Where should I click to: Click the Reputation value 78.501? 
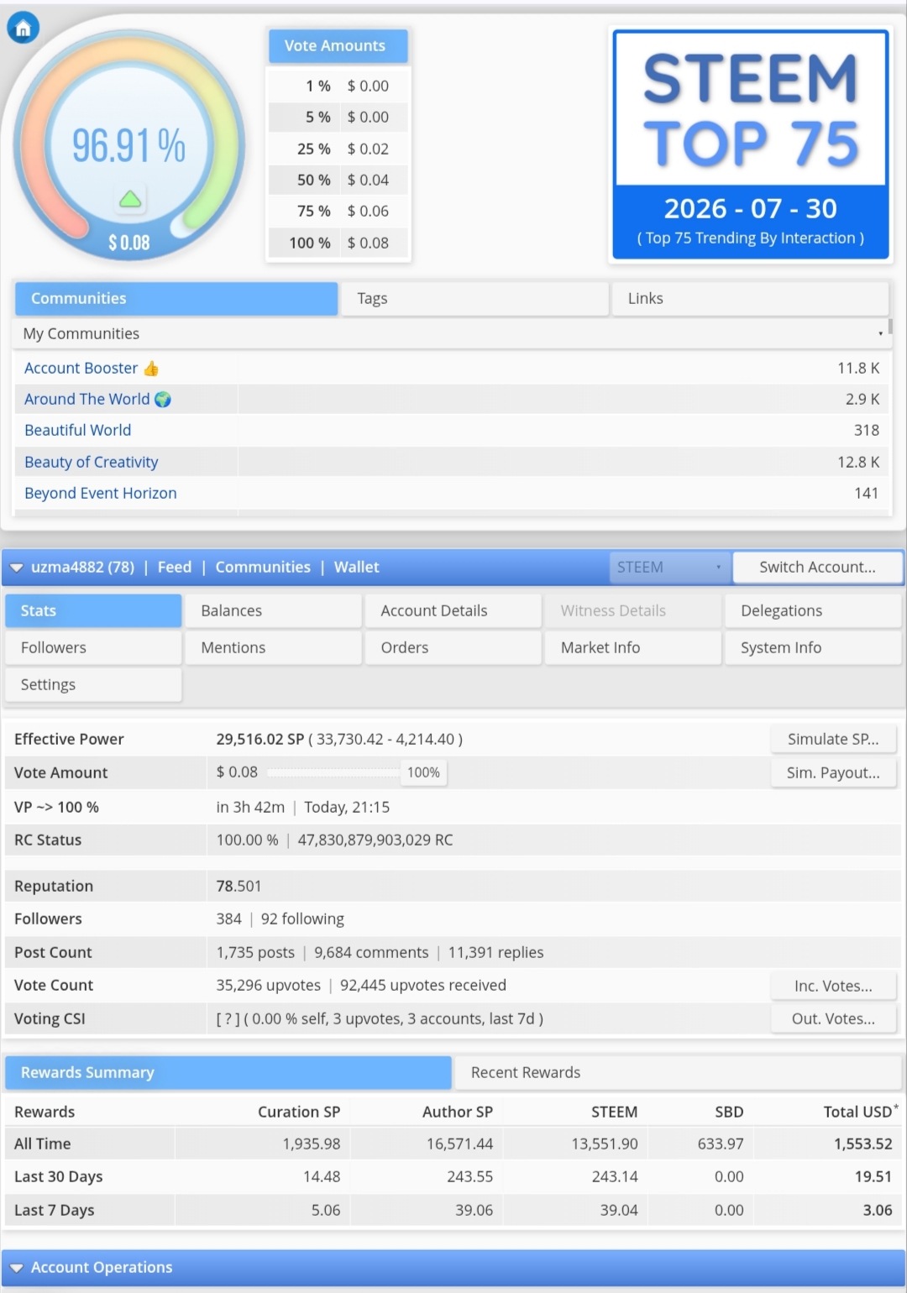pyautogui.click(x=239, y=887)
